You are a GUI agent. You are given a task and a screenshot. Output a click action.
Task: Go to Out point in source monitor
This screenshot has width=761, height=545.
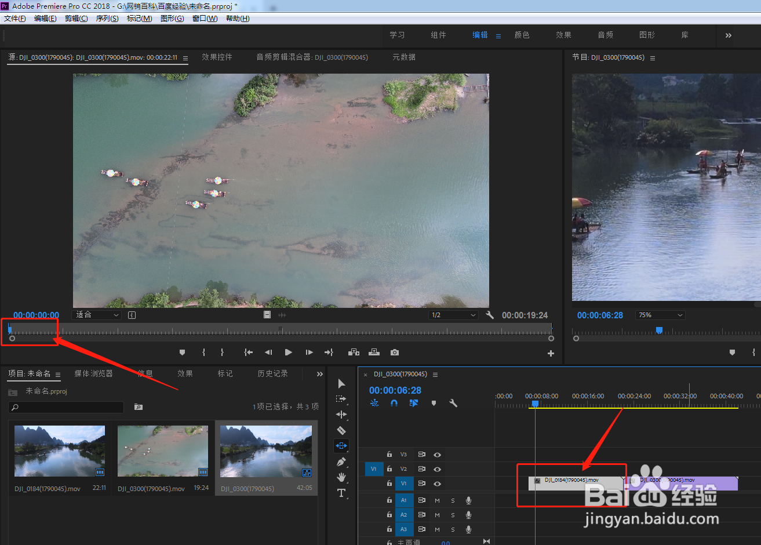pyautogui.click(x=329, y=353)
